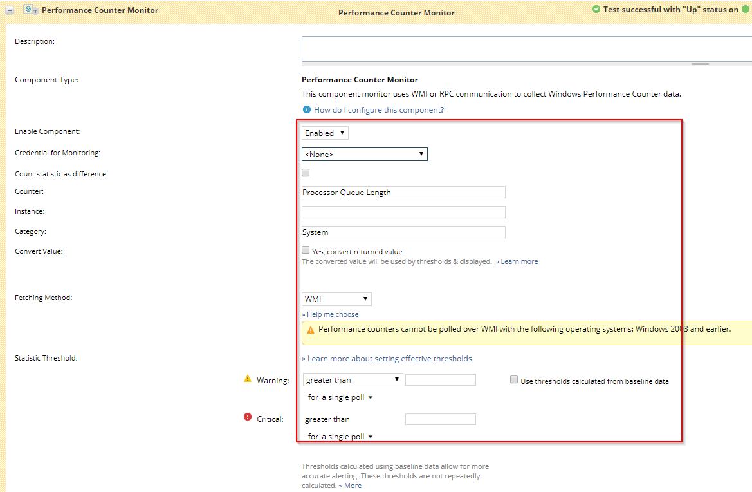Check 'Use thresholds calculated from baseline data'
The height and width of the screenshot is (492, 752).
coord(513,380)
